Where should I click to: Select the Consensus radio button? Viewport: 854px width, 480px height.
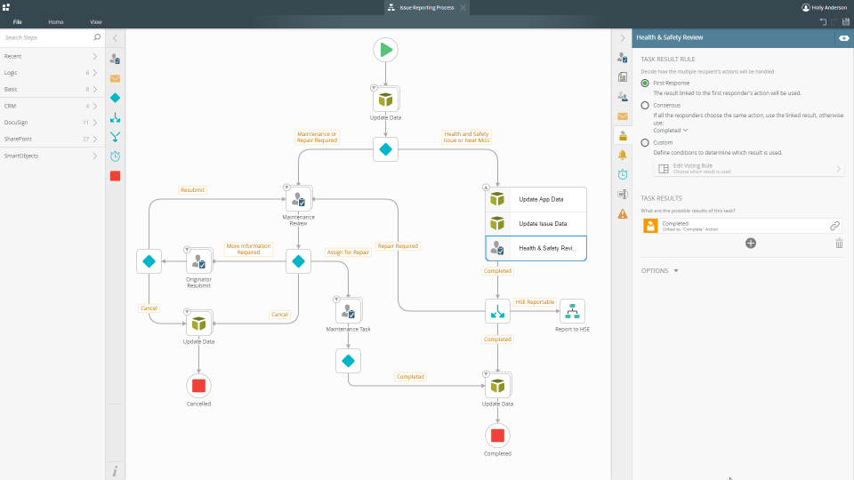coord(645,106)
